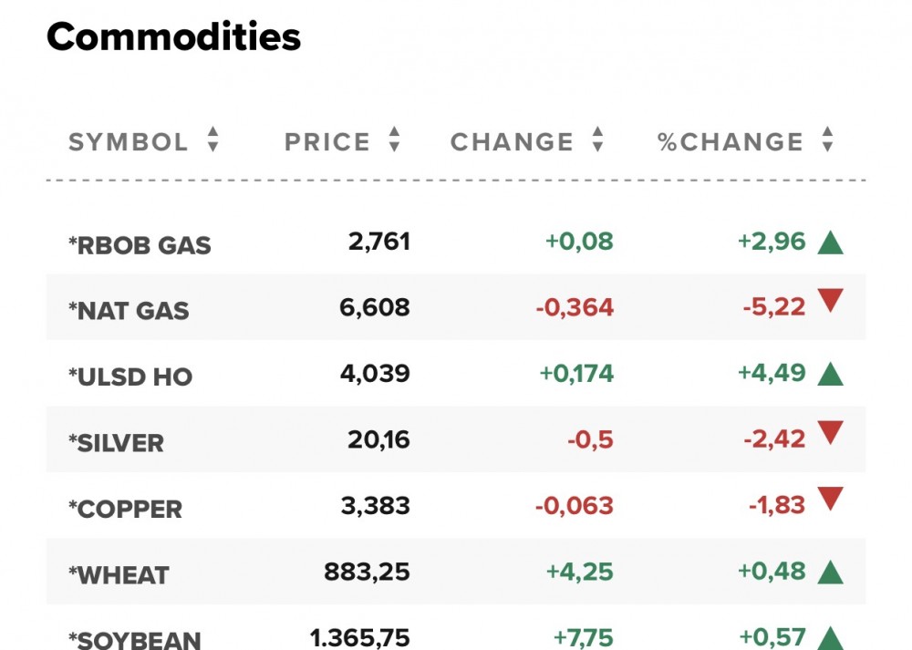This screenshot has height=650, width=912.
Task: Click the green up arrow for WHEAT
Action: pyautogui.click(x=830, y=572)
